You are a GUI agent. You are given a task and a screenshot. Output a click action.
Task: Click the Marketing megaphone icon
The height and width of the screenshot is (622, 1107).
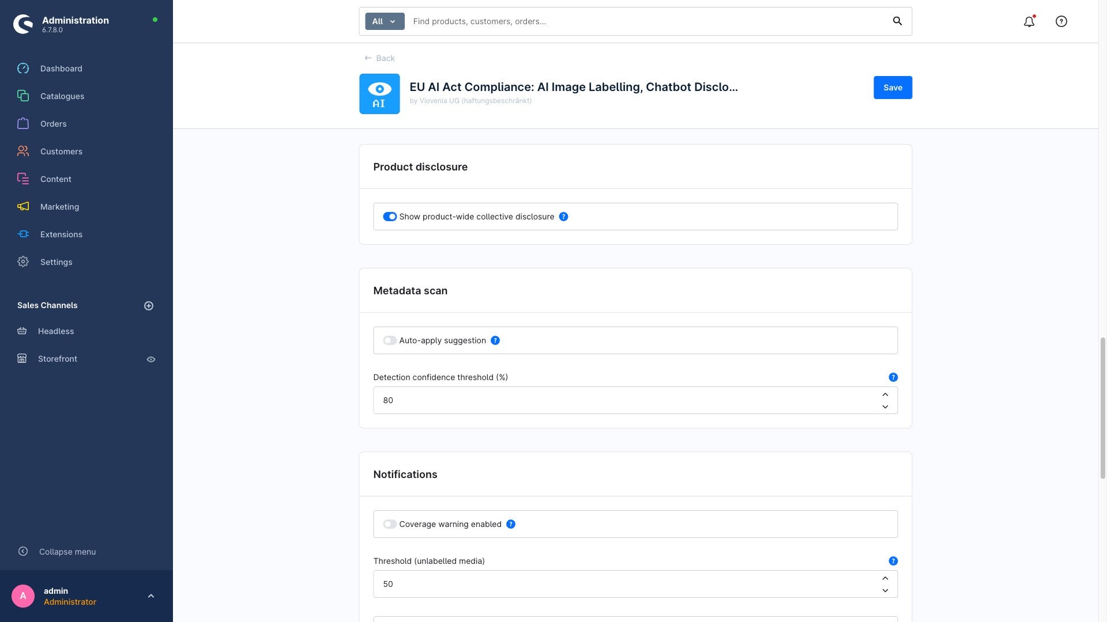click(x=23, y=207)
